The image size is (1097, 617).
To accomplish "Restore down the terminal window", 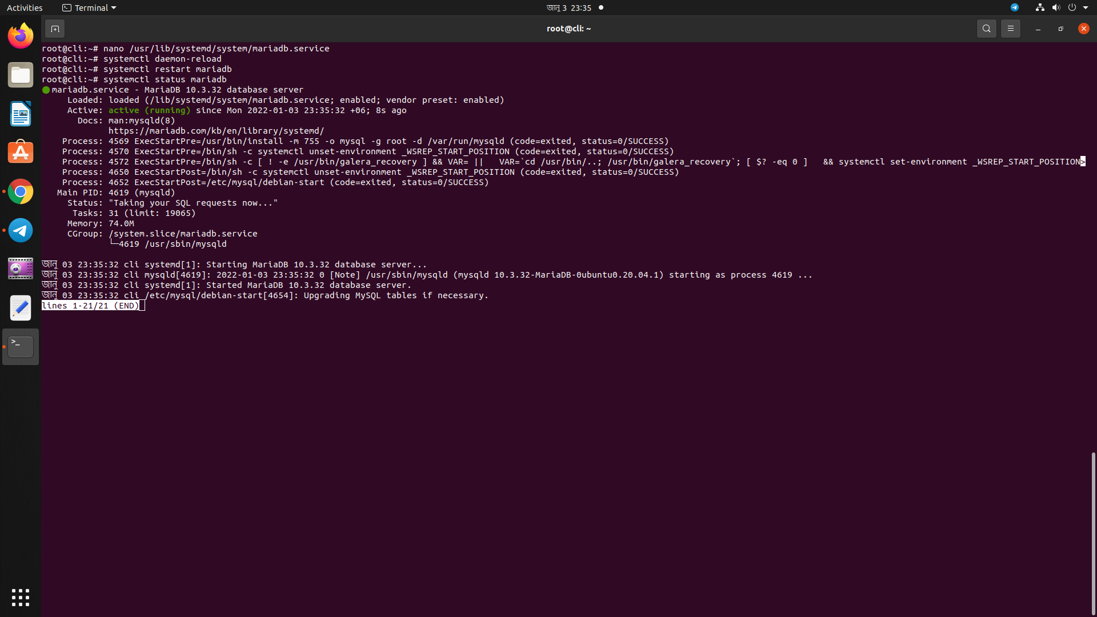I will 1060,29.
